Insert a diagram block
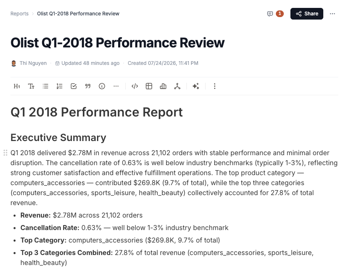This screenshot has width=357, height=270. click(177, 86)
